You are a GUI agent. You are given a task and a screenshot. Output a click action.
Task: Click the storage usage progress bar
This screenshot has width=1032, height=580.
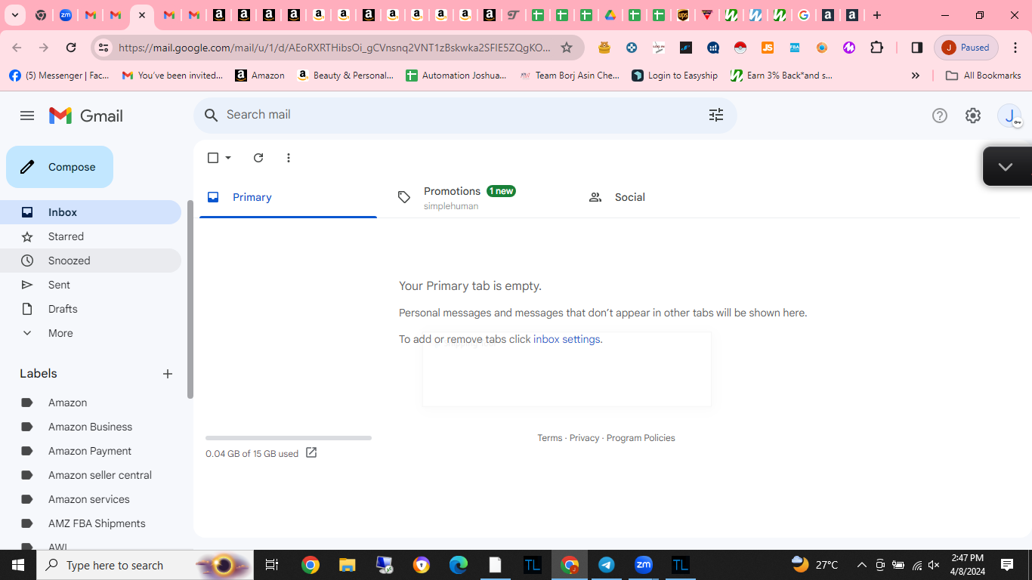point(289,438)
